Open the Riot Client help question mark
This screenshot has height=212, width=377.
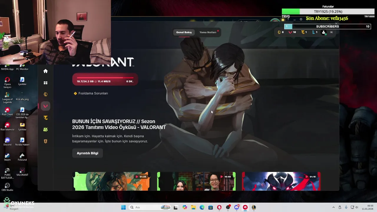click(x=288, y=19)
